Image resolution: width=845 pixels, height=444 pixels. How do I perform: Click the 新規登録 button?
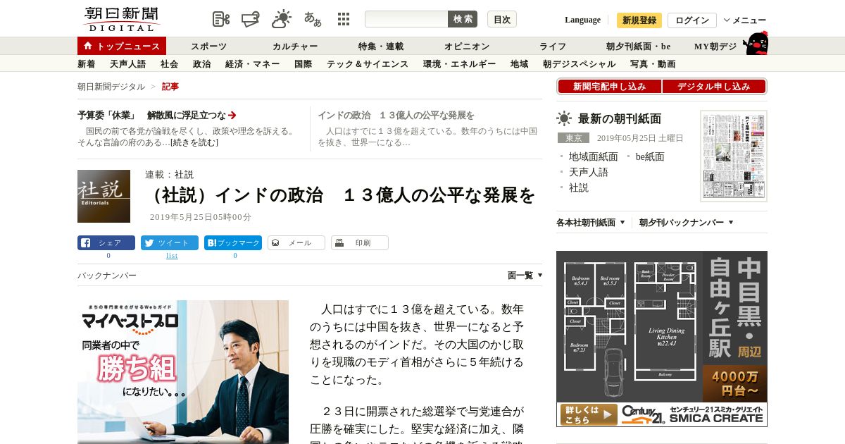tap(639, 20)
